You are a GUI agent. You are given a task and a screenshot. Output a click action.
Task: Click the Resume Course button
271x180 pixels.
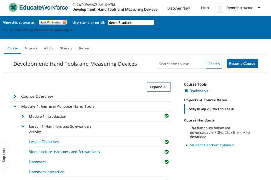click(x=242, y=64)
